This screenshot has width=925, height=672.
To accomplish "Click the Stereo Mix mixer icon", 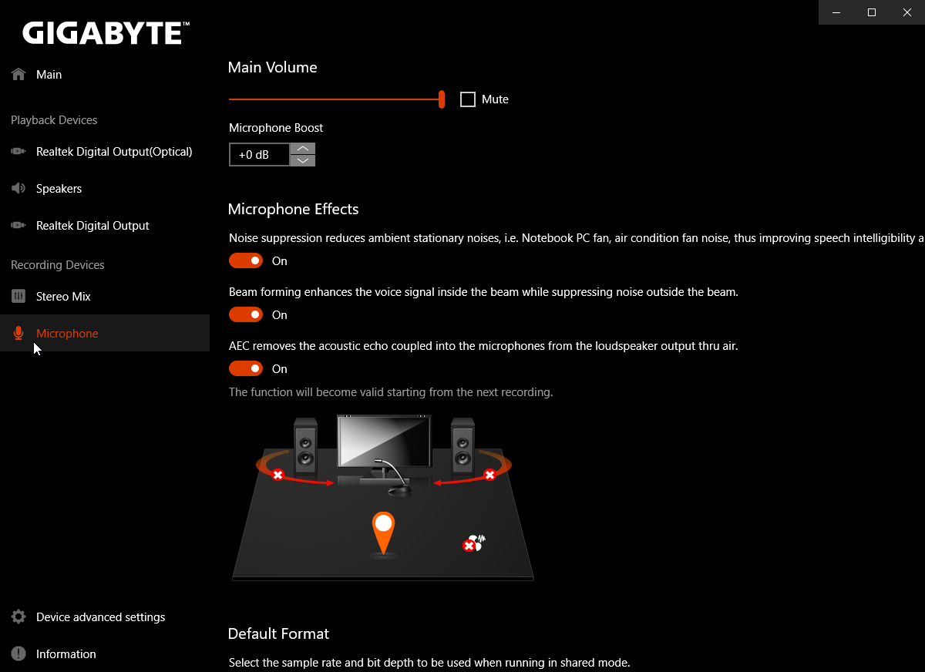I will tap(18, 297).
